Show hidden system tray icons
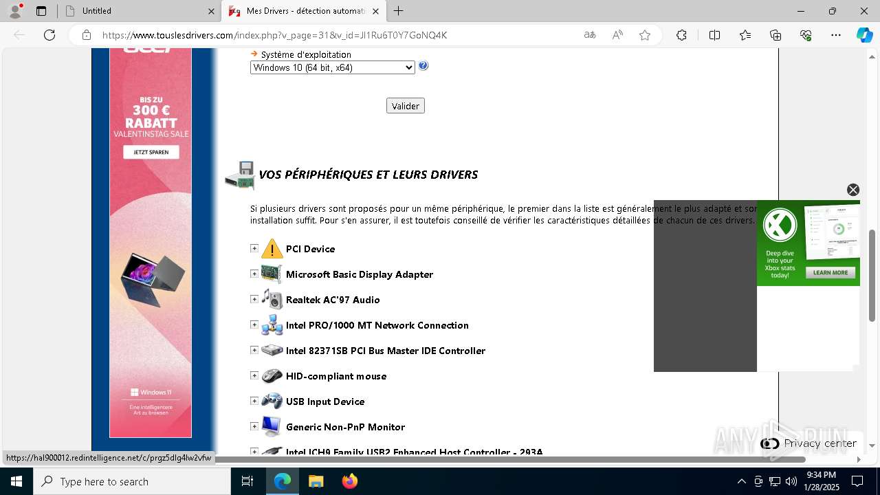This screenshot has width=880, height=495. pyautogui.click(x=741, y=481)
